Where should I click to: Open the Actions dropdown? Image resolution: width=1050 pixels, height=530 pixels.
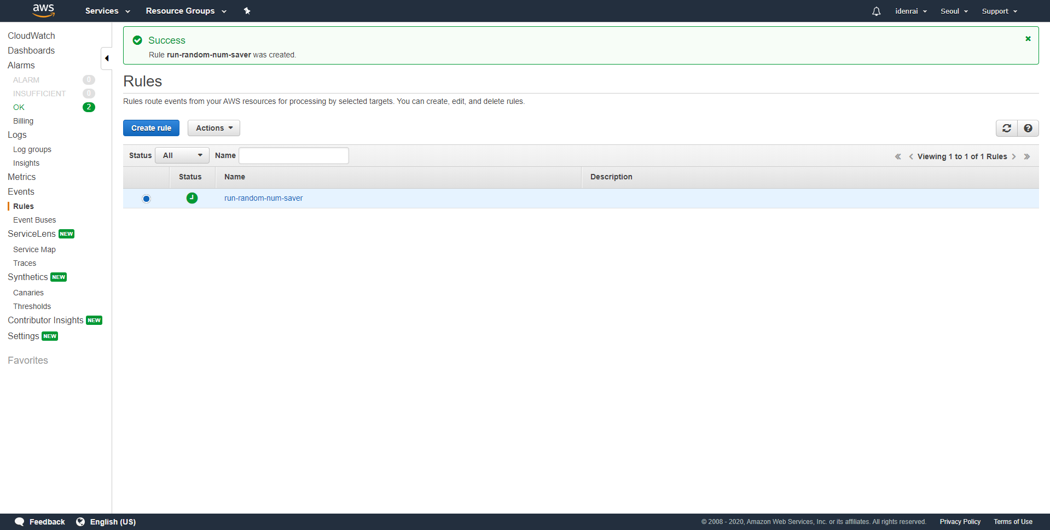(213, 127)
